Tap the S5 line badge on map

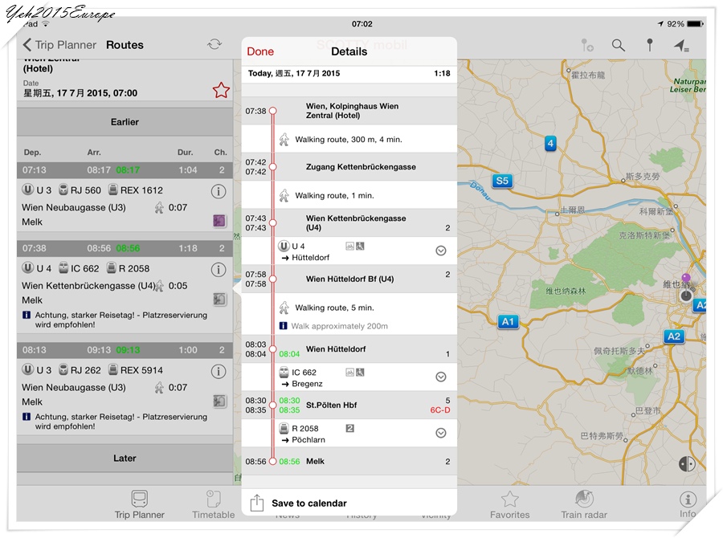point(502,181)
